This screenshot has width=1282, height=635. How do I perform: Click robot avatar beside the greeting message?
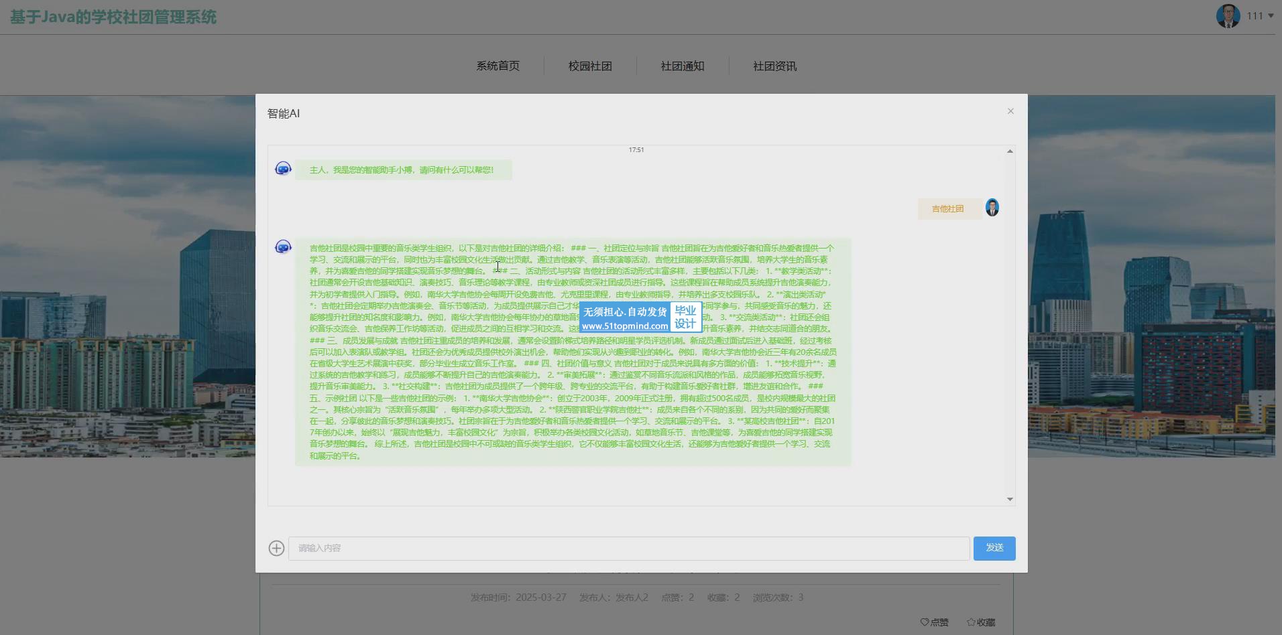[283, 169]
